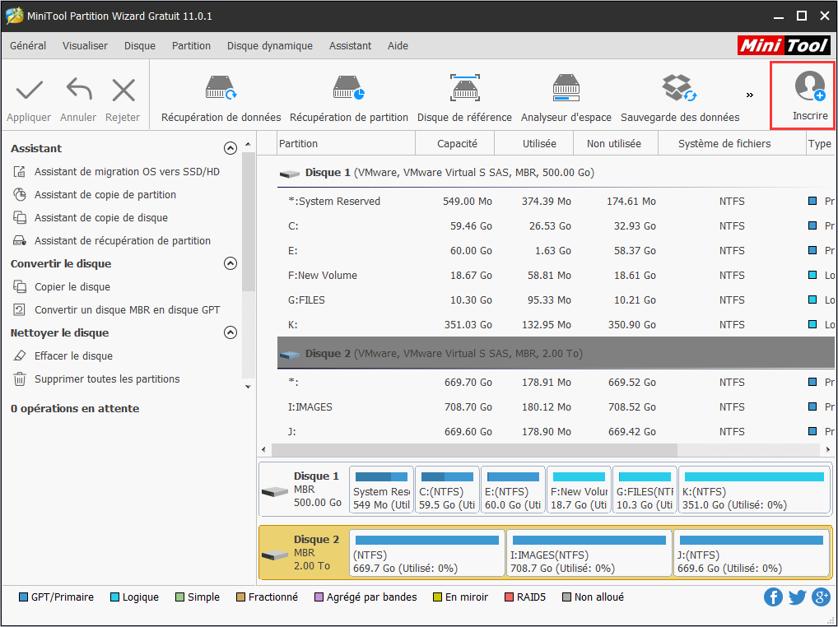Click the Rejeter X icon

pyautogui.click(x=123, y=91)
